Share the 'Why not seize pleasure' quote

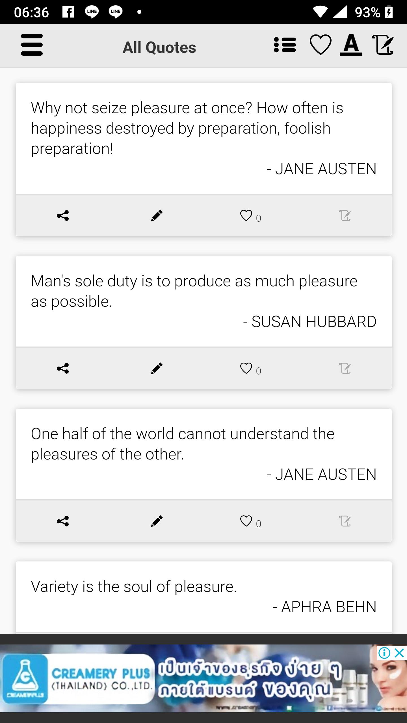63,215
